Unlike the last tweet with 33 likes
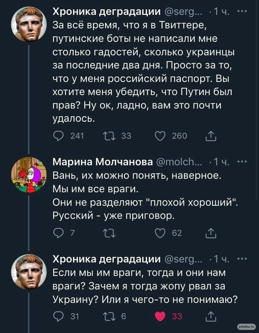Viewport: 259px width, 333px height. [x=160, y=316]
